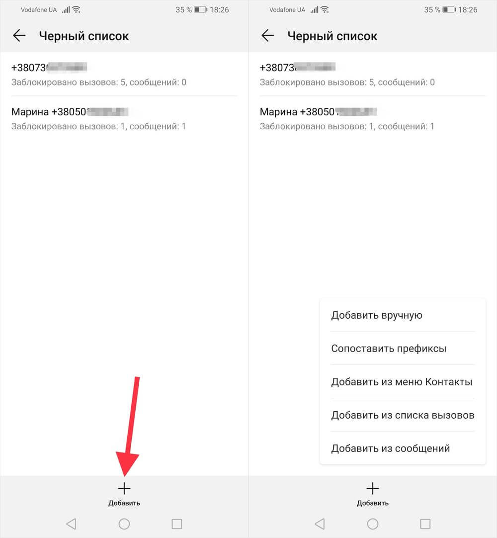
Task: Tap recent apps square in right screen
Action: tap(425, 524)
